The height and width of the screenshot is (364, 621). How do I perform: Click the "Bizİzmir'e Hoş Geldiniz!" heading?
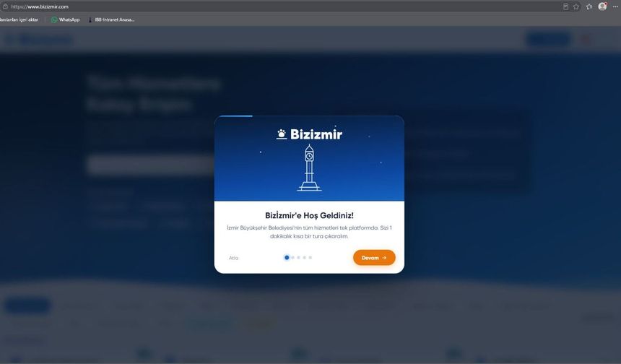pos(309,215)
